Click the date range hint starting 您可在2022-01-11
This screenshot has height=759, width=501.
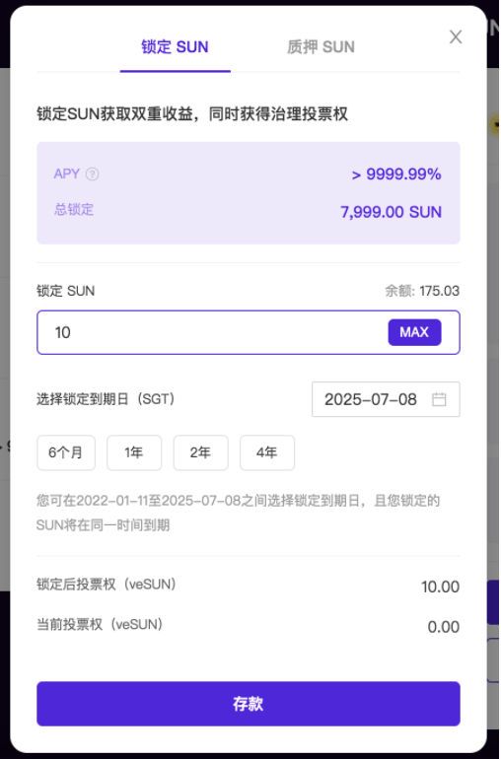[238, 513]
